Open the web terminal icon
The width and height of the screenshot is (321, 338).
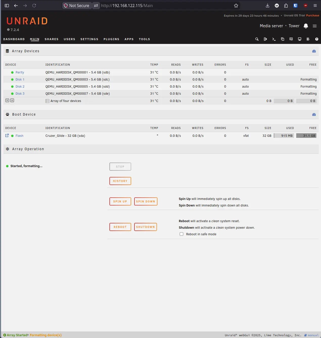pyautogui.click(x=274, y=39)
